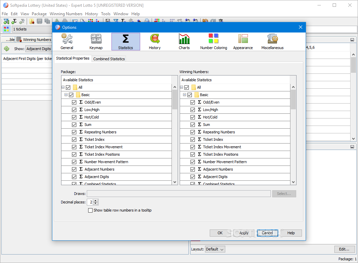Click the Help button in Options dialog
The image size is (358, 263).
(291, 233)
